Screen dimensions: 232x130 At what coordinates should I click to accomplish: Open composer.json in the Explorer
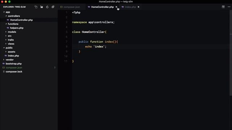coord(14,68)
